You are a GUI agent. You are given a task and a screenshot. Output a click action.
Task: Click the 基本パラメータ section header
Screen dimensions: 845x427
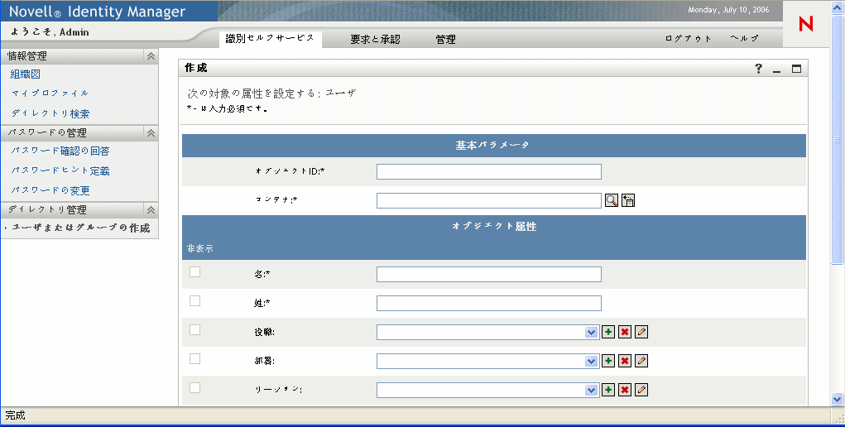(493, 145)
